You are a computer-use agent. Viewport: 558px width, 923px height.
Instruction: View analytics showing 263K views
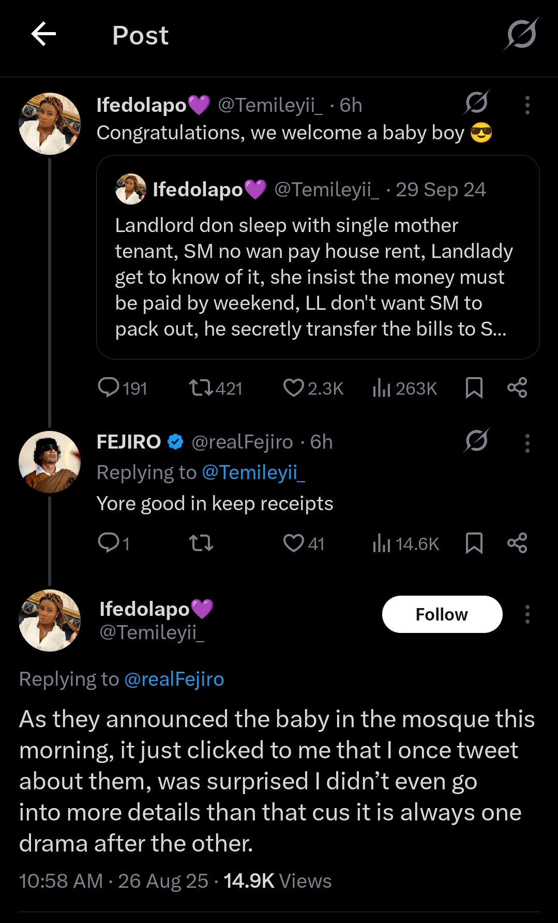pos(404,388)
